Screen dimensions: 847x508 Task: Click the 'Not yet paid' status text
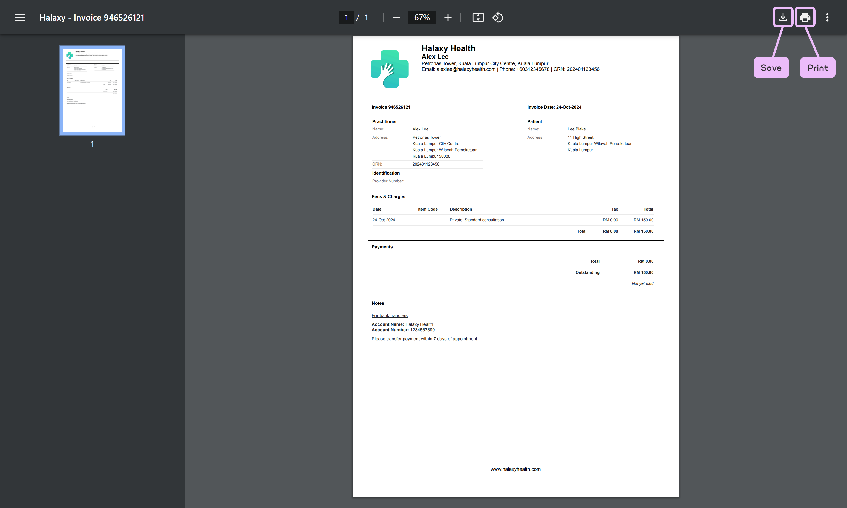pos(643,283)
